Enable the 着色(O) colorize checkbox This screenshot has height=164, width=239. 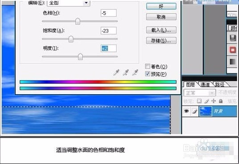coord(147,66)
